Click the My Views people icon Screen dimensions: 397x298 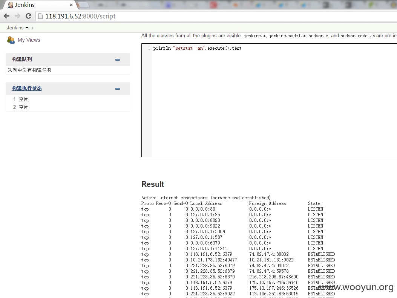11,40
